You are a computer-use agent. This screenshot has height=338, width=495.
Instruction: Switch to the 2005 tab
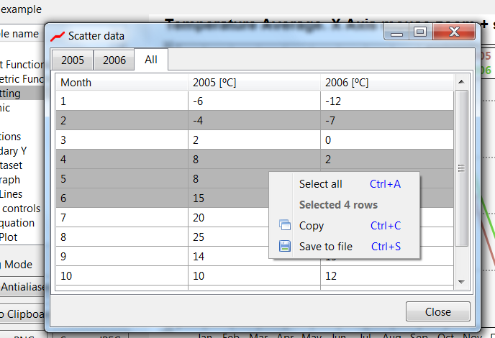73,60
